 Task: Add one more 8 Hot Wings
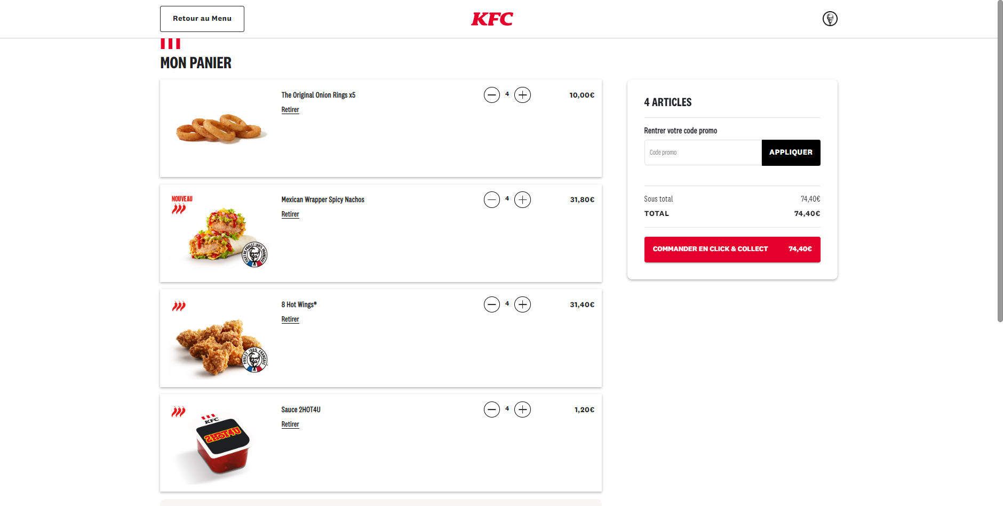(x=522, y=304)
